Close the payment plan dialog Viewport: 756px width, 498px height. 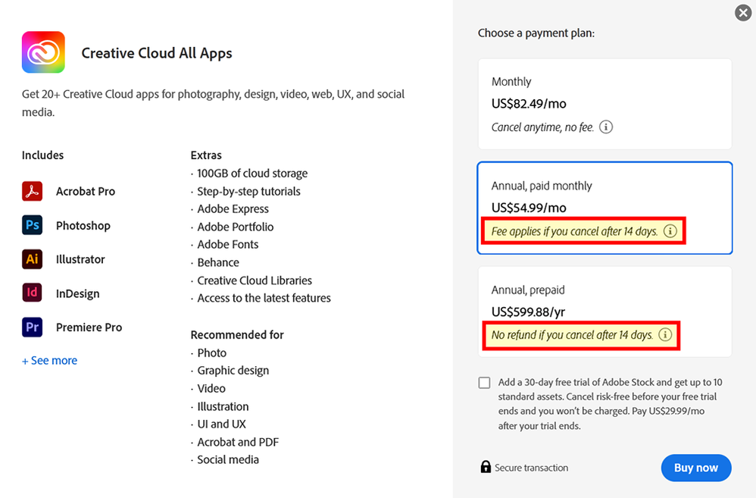point(743,13)
